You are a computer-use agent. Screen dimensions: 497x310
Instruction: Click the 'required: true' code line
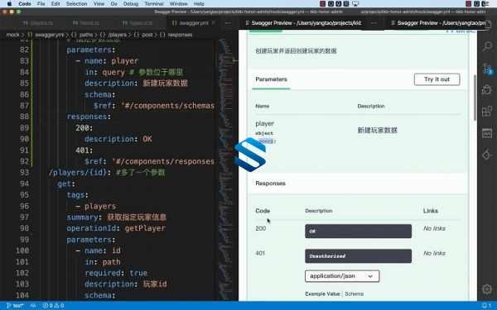(116, 273)
